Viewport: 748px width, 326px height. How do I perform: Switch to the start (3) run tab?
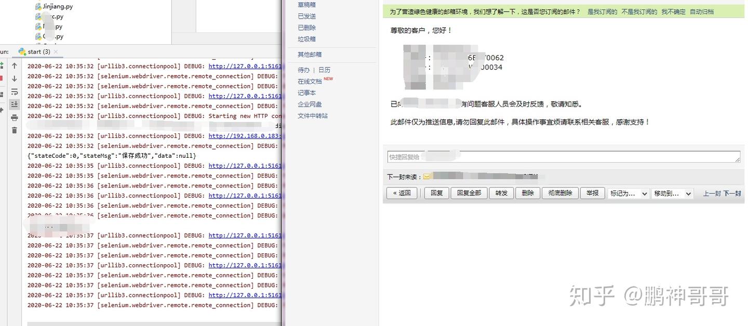(38, 52)
